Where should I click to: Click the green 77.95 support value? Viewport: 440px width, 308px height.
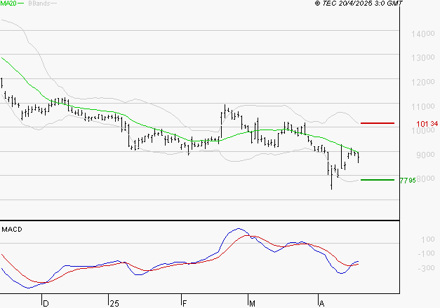[x=408, y=181]
